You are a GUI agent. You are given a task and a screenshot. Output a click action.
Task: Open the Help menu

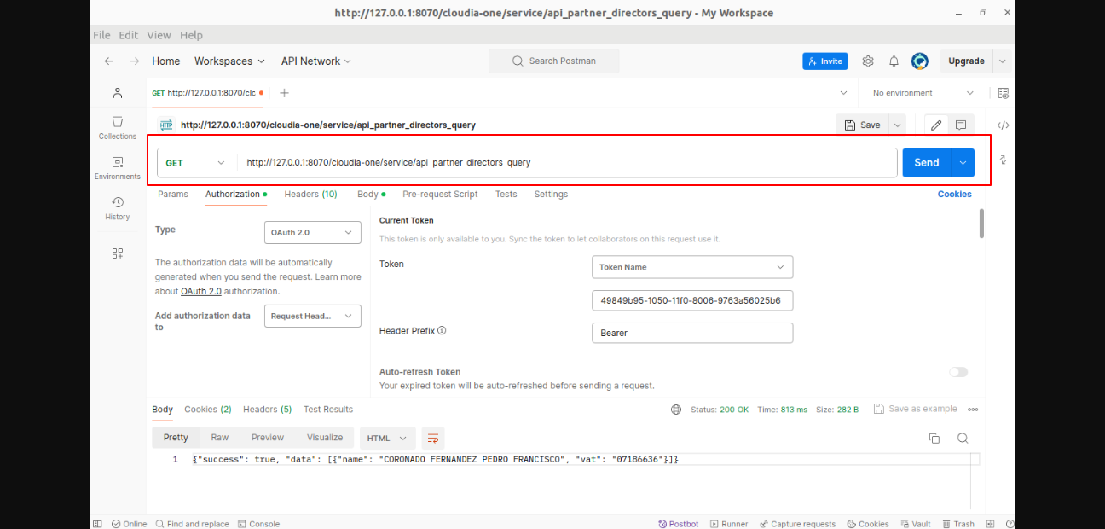[x=192, y=35]
